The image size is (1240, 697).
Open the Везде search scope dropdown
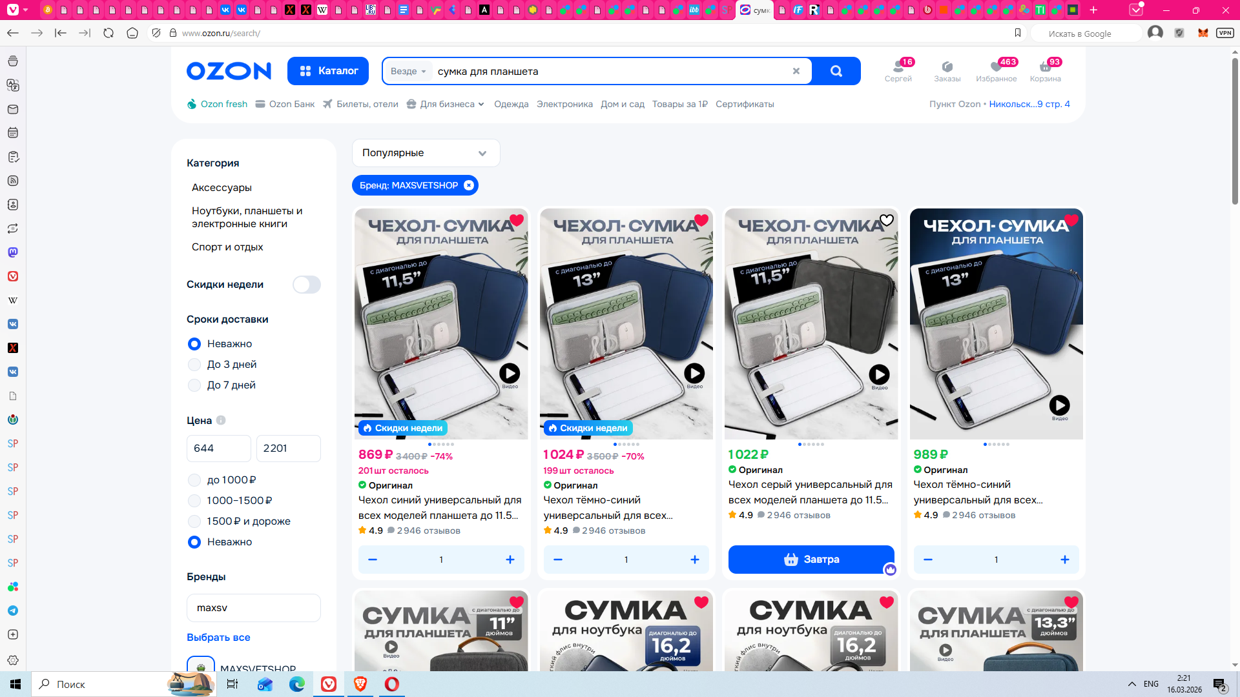[408, 71]
